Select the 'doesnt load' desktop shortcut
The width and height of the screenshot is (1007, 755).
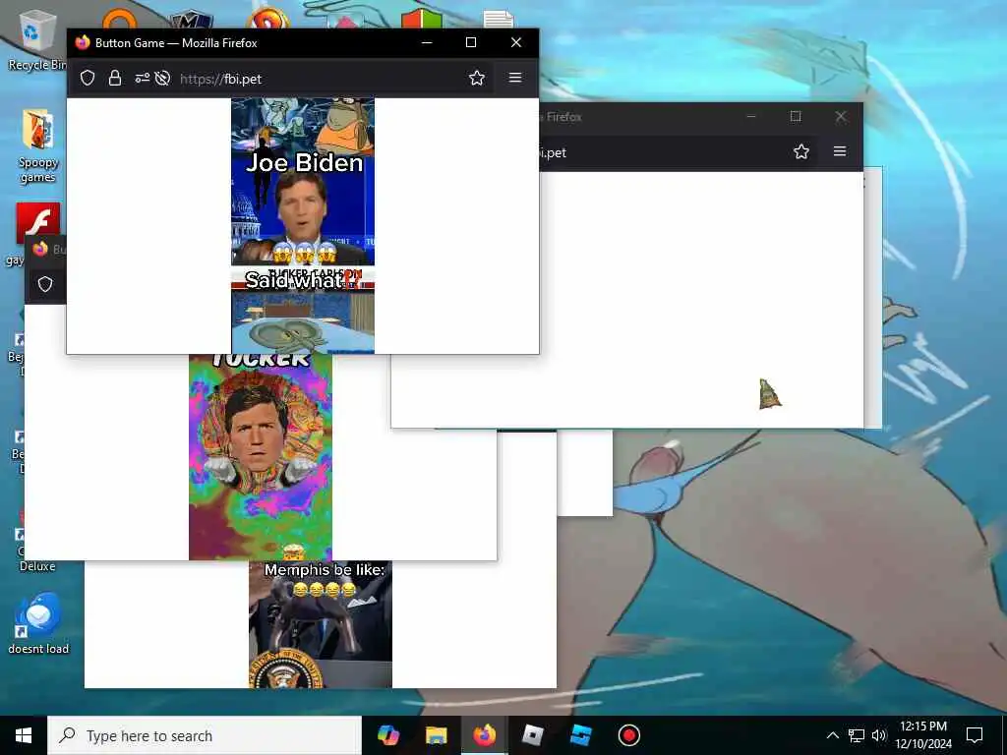click(38, 624)
